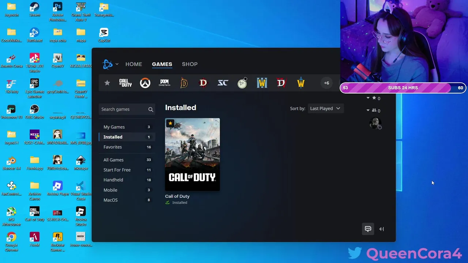
Task: Select Visual Studio Code shortcut
Action: [81, 191]
